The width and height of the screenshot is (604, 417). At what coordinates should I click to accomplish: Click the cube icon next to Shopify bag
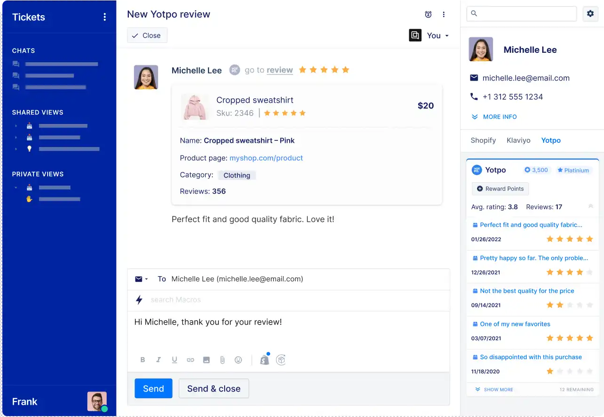pos(281,360)
